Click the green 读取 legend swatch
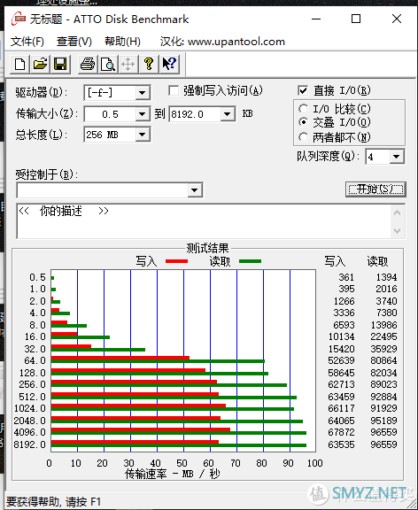This screenshot has width=418, height=510. [x=250, y=261]
